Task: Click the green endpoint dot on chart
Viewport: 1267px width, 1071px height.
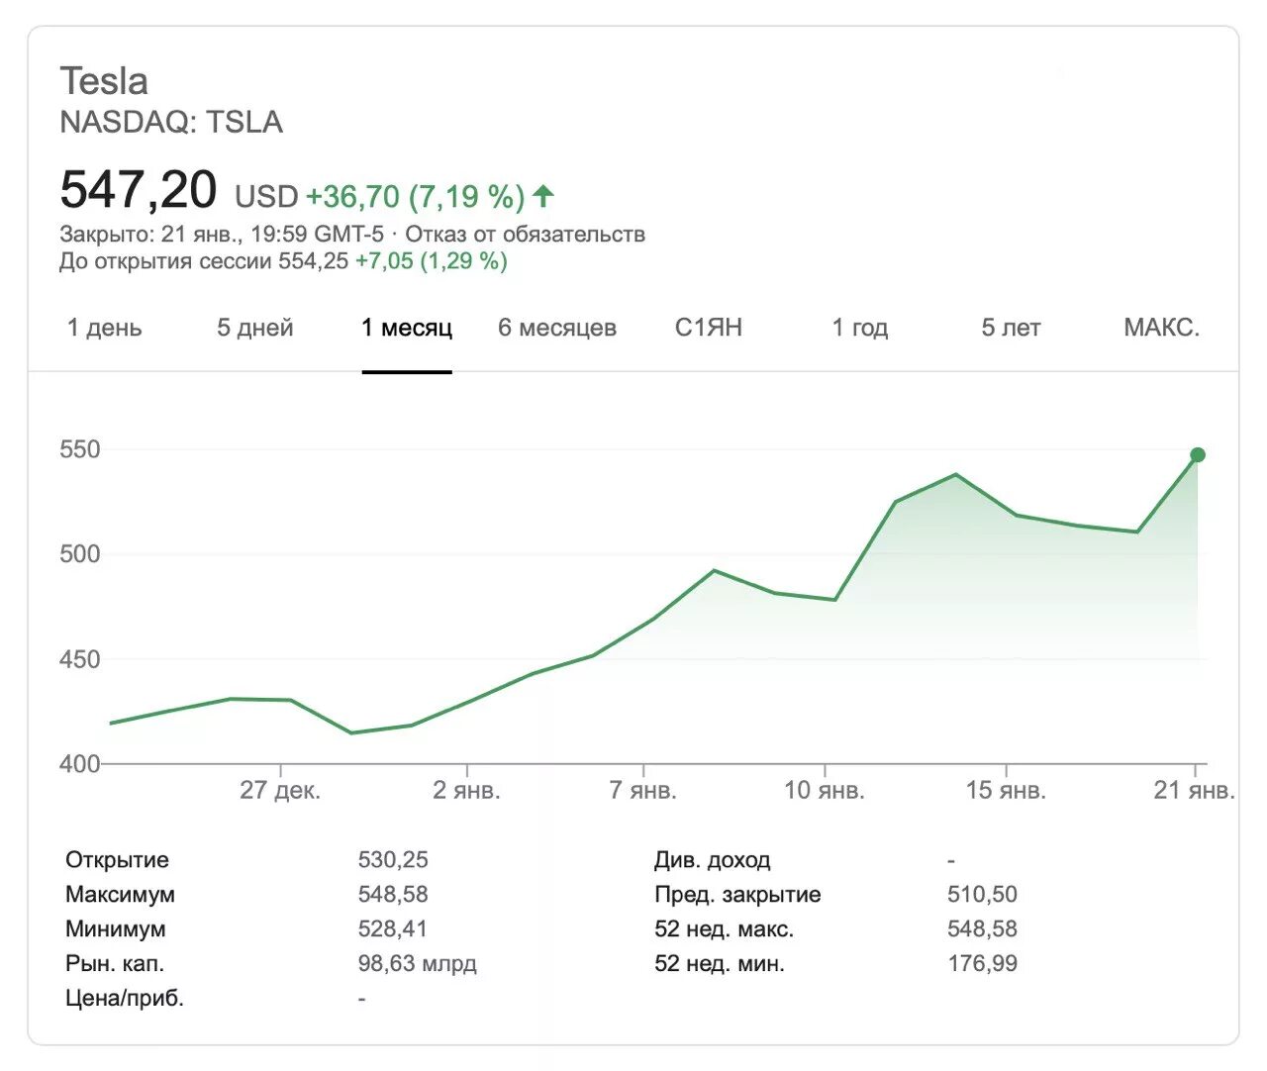Action: (x=1198, y=455)
